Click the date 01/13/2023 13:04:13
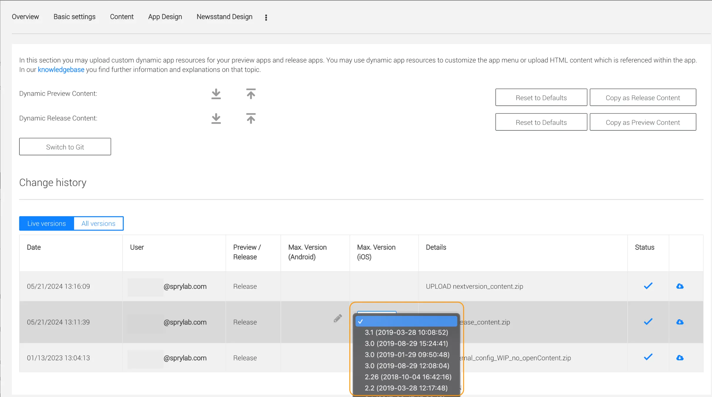The image size is (712, 397). click(x=58, y=358)
